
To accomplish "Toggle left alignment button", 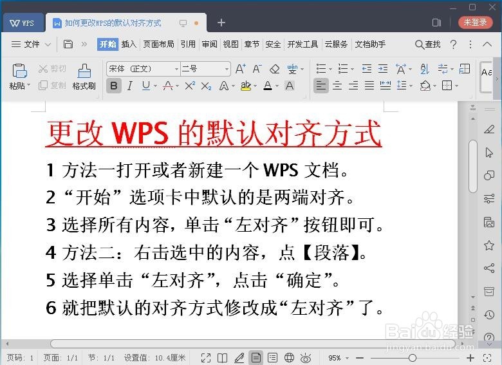I will [321, 86].
